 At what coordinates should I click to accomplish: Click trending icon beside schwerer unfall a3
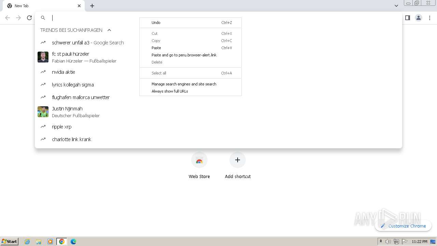(43, 43)
